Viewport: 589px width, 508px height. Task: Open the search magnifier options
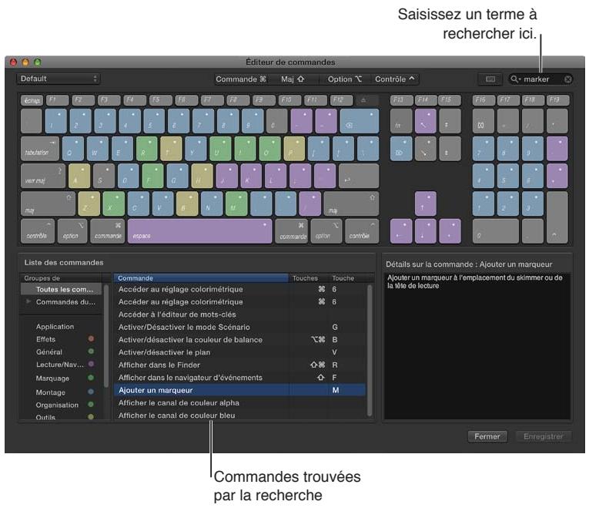515,79
